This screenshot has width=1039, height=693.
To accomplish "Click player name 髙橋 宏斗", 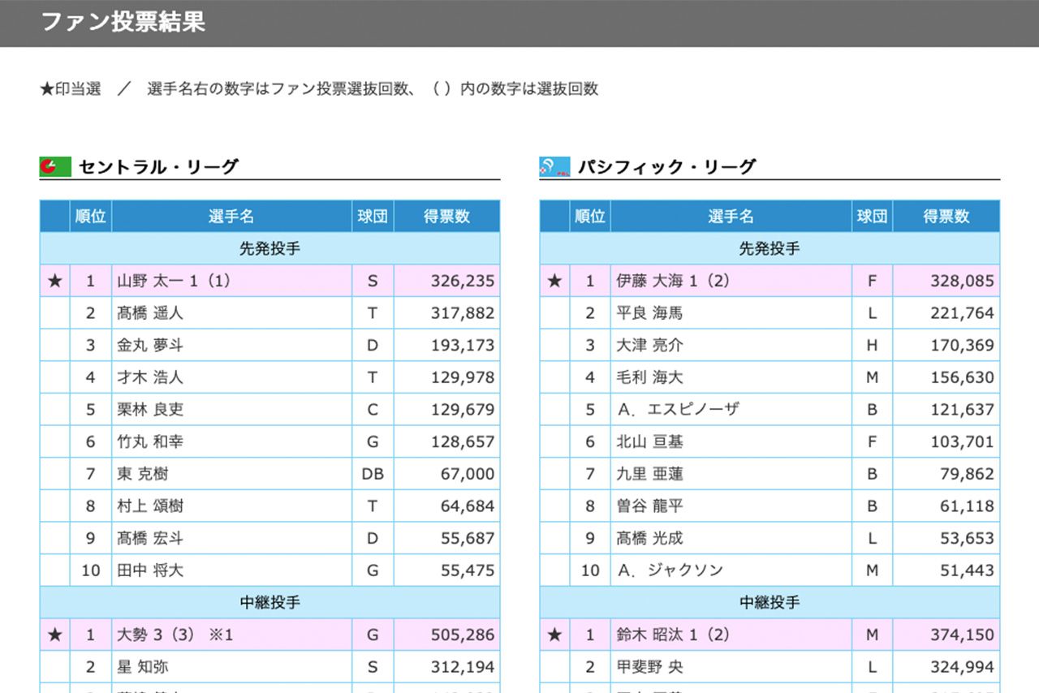I will click(150, 538).
